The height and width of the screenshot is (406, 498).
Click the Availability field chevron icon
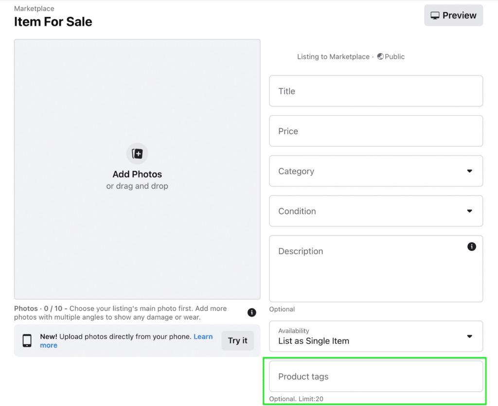coord(470,336)
